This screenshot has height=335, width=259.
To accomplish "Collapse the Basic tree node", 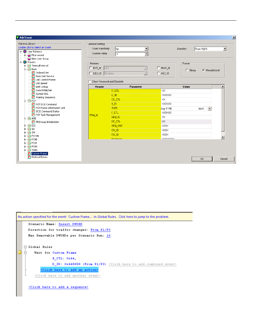I will [x=25, y=69].
